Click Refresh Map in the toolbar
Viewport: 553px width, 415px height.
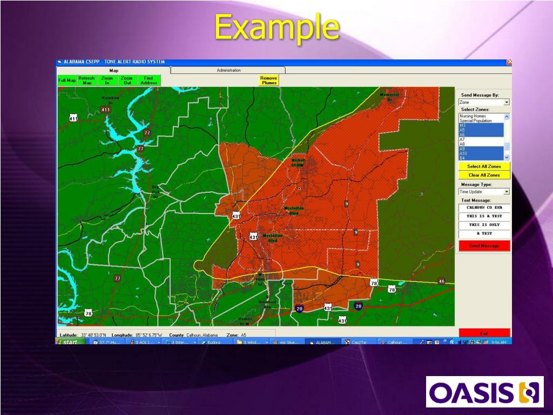tap(87, 81)
